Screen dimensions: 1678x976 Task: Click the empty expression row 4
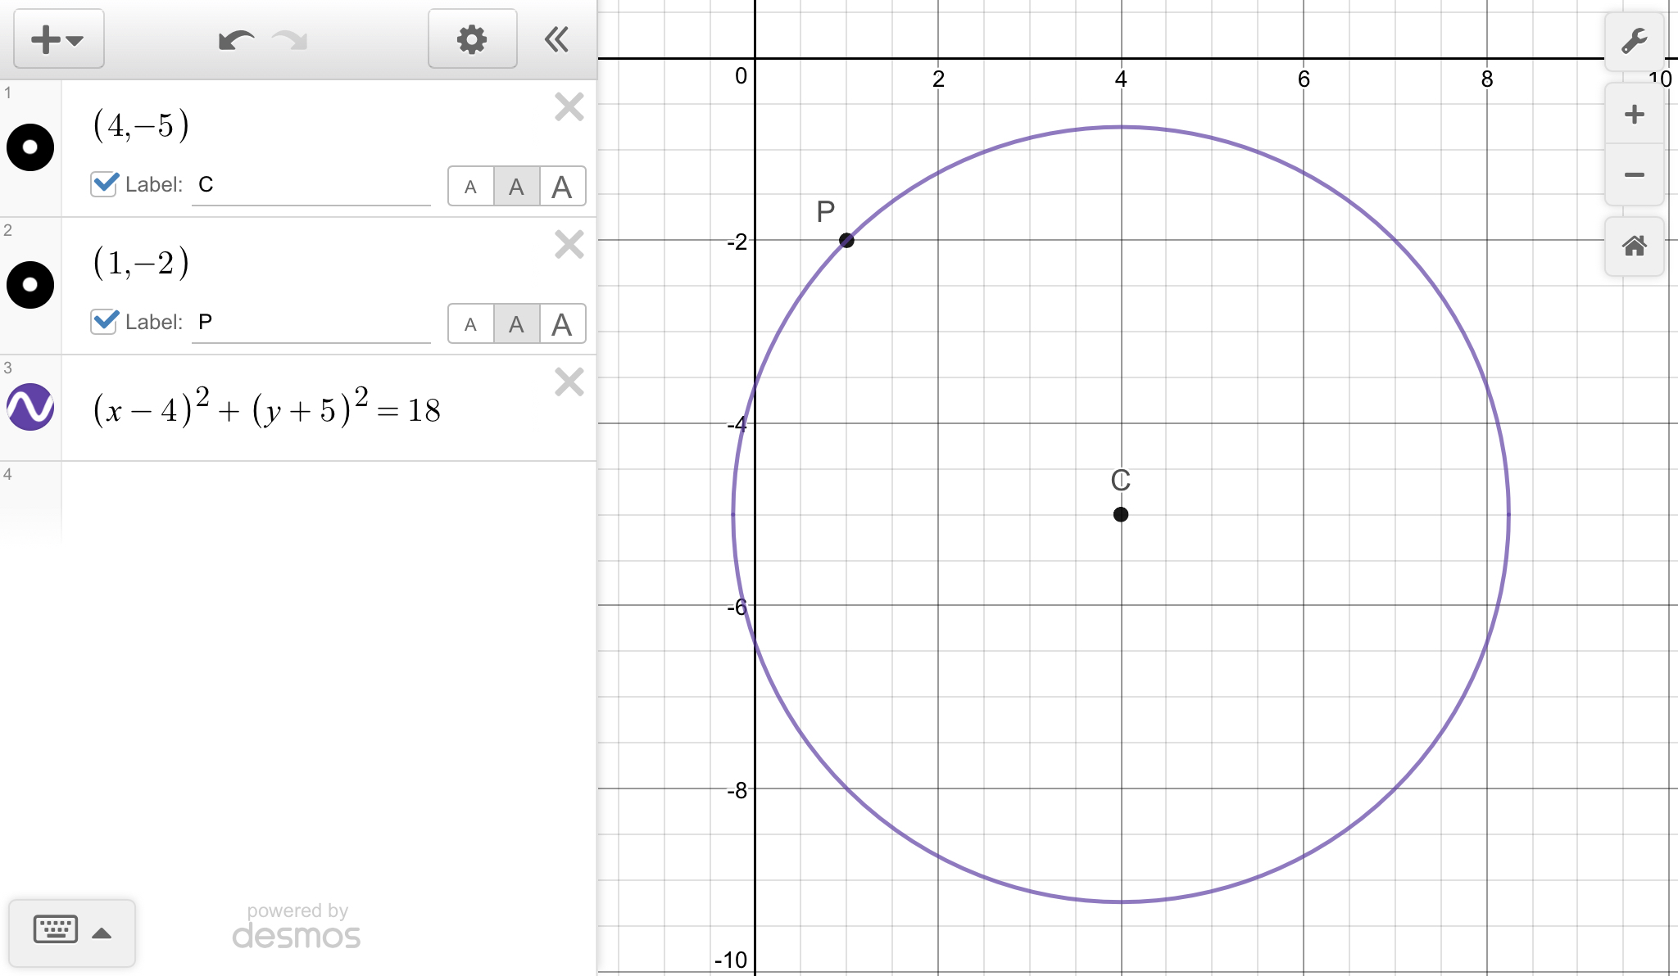tap(328, 499)
